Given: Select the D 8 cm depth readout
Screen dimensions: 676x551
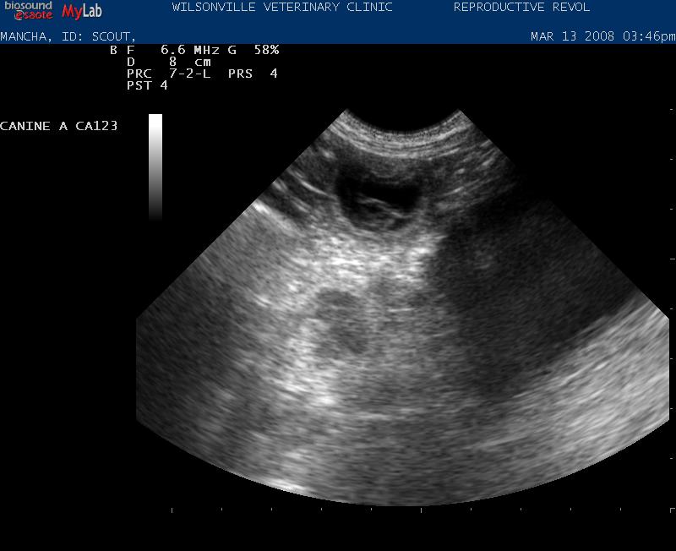Looking at the screenshot, I should (x=168, y=62).
